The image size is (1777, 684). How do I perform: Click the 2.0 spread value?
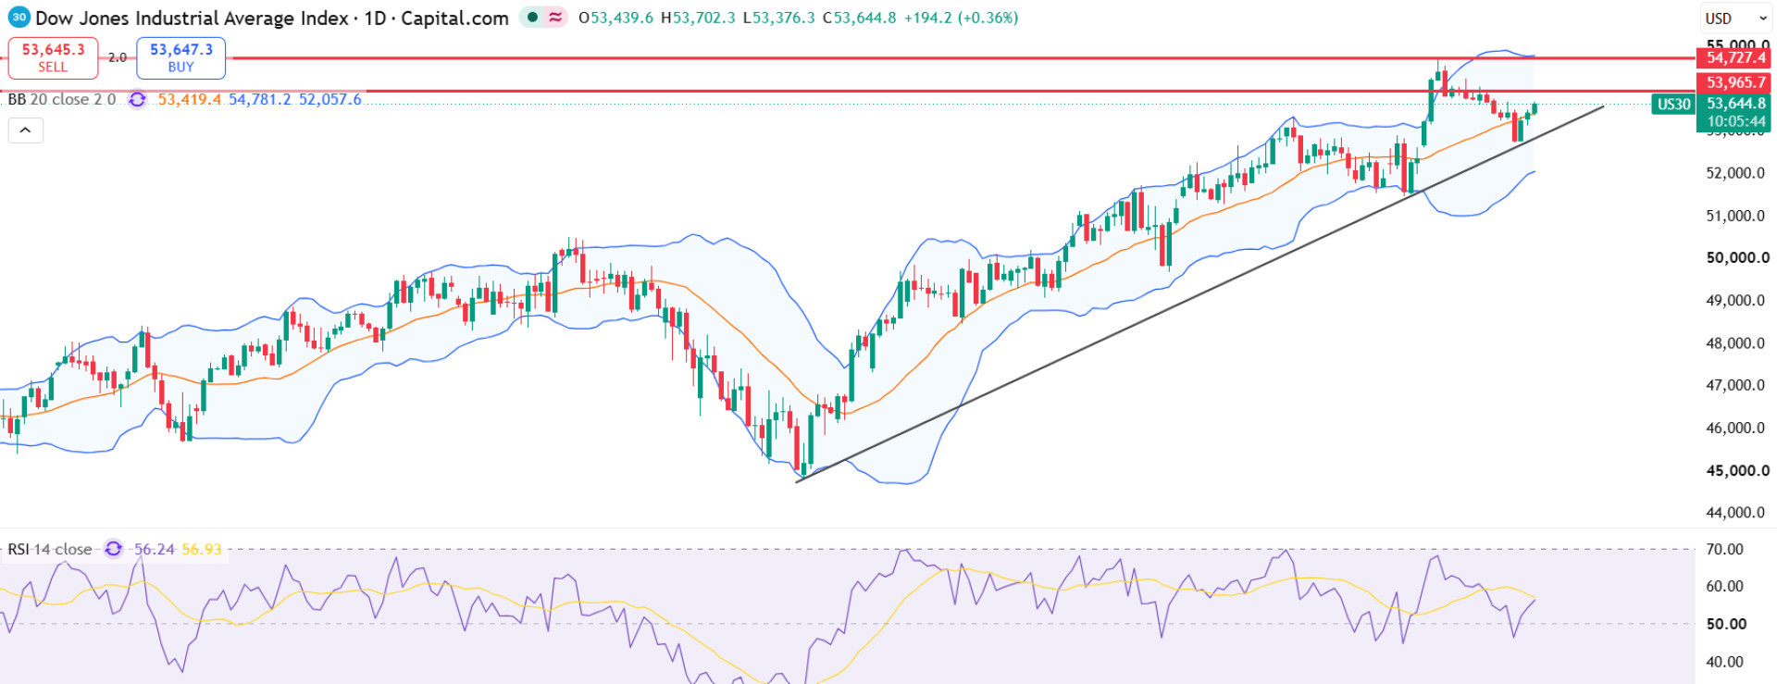click(118, 57)
